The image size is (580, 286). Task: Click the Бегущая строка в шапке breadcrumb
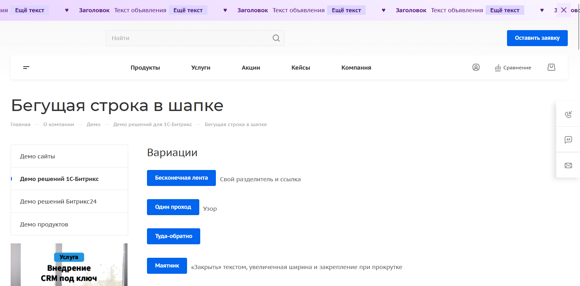(236, 124)
